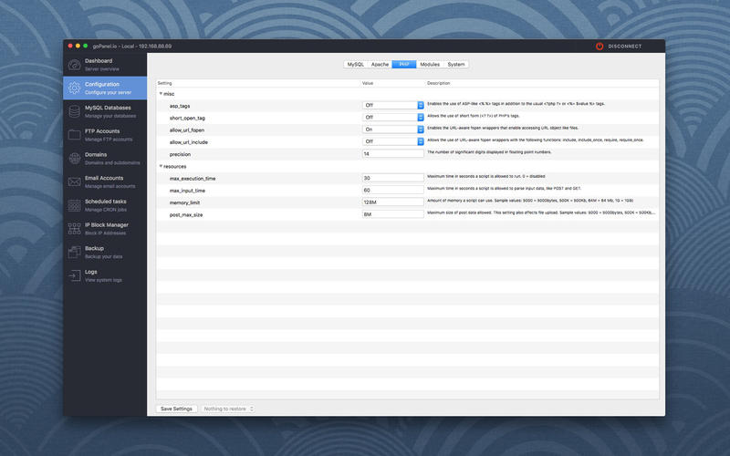Click the Domains globe icon
The image size is (730, 456).
74,159
